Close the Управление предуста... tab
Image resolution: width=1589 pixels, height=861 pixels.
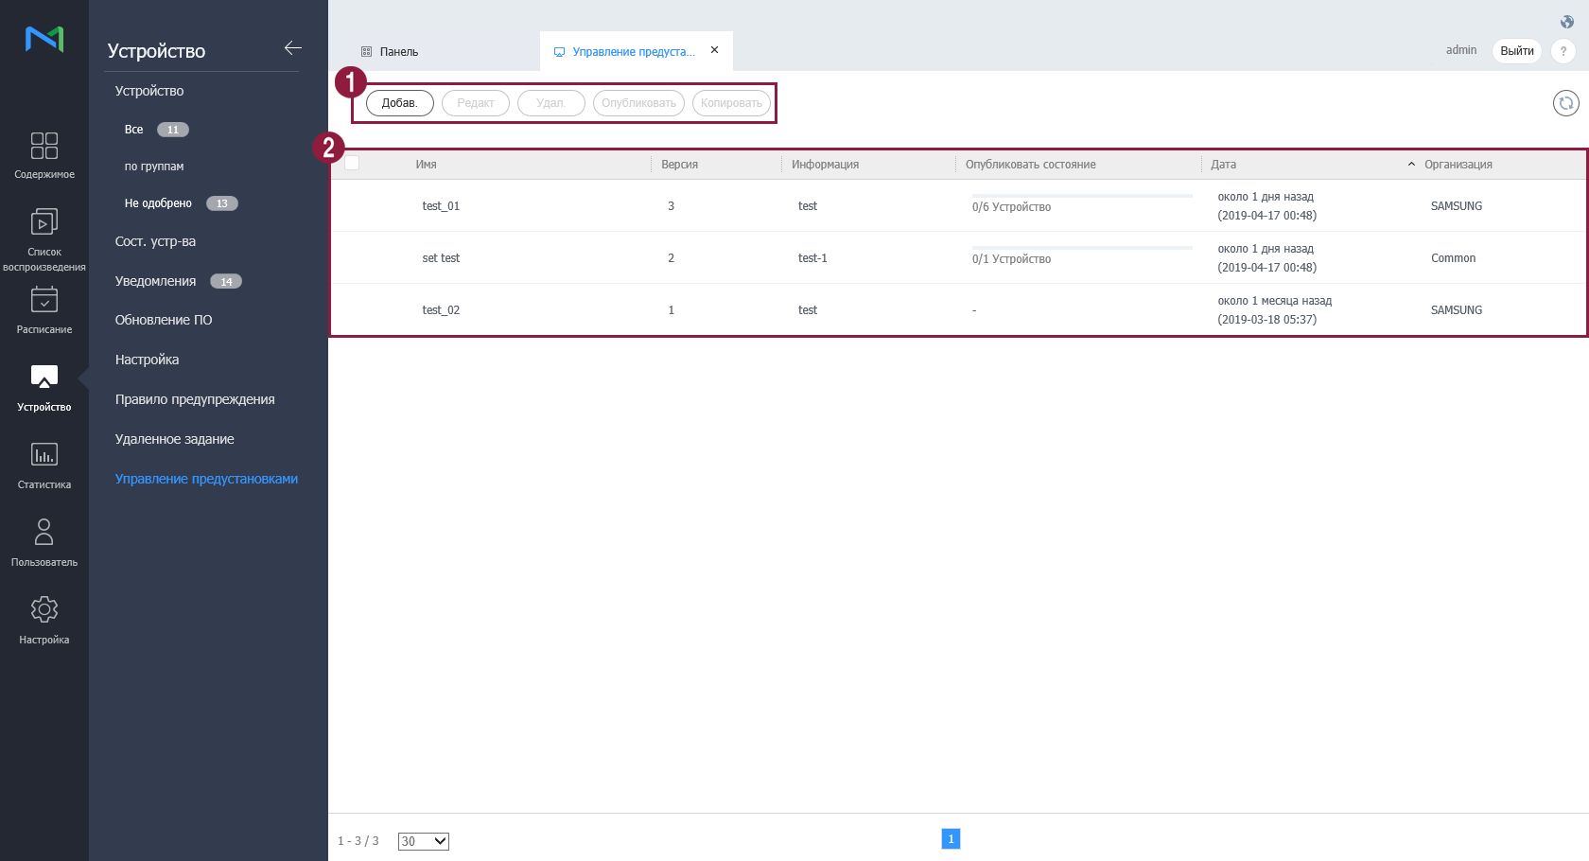(x=714, y=50)
